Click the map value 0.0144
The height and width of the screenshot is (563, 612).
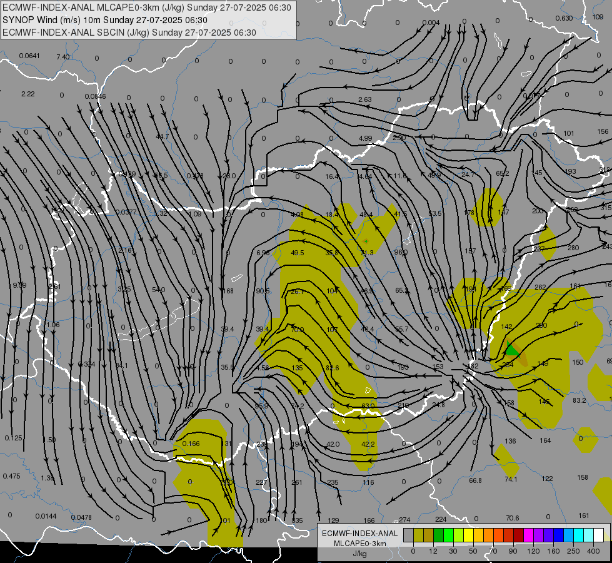tap(46, 516)
